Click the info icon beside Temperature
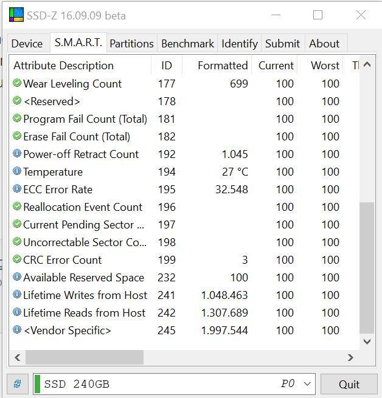The height and width of the screenshot is (398, 382). point(17,171)
